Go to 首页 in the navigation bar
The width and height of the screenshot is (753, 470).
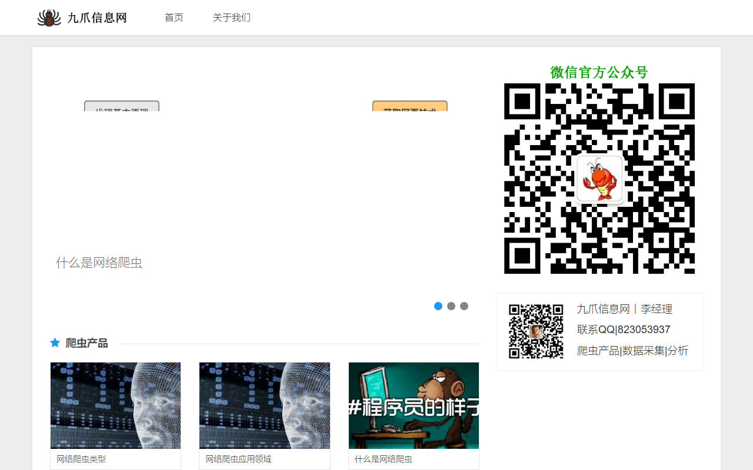point(174,18)
